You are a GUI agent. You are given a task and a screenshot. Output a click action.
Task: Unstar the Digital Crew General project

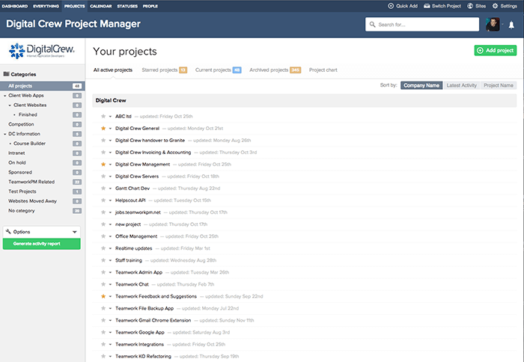tap(103, 128)
